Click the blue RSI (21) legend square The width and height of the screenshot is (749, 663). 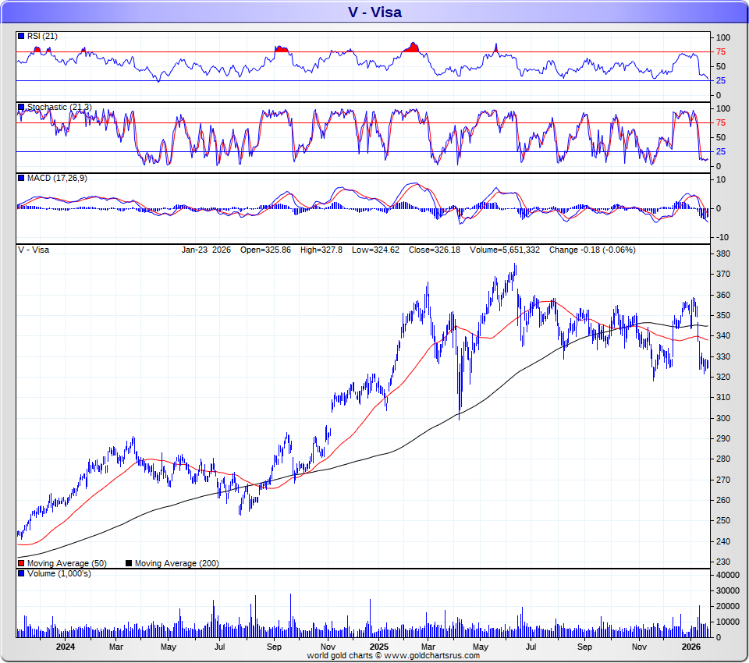pos(21,37)
